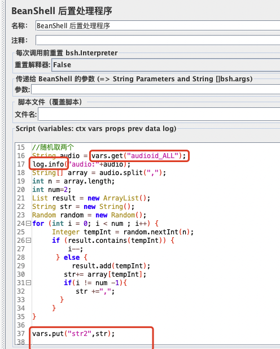Click the 名称 input field
280x349 pixels.
(158, 25)
